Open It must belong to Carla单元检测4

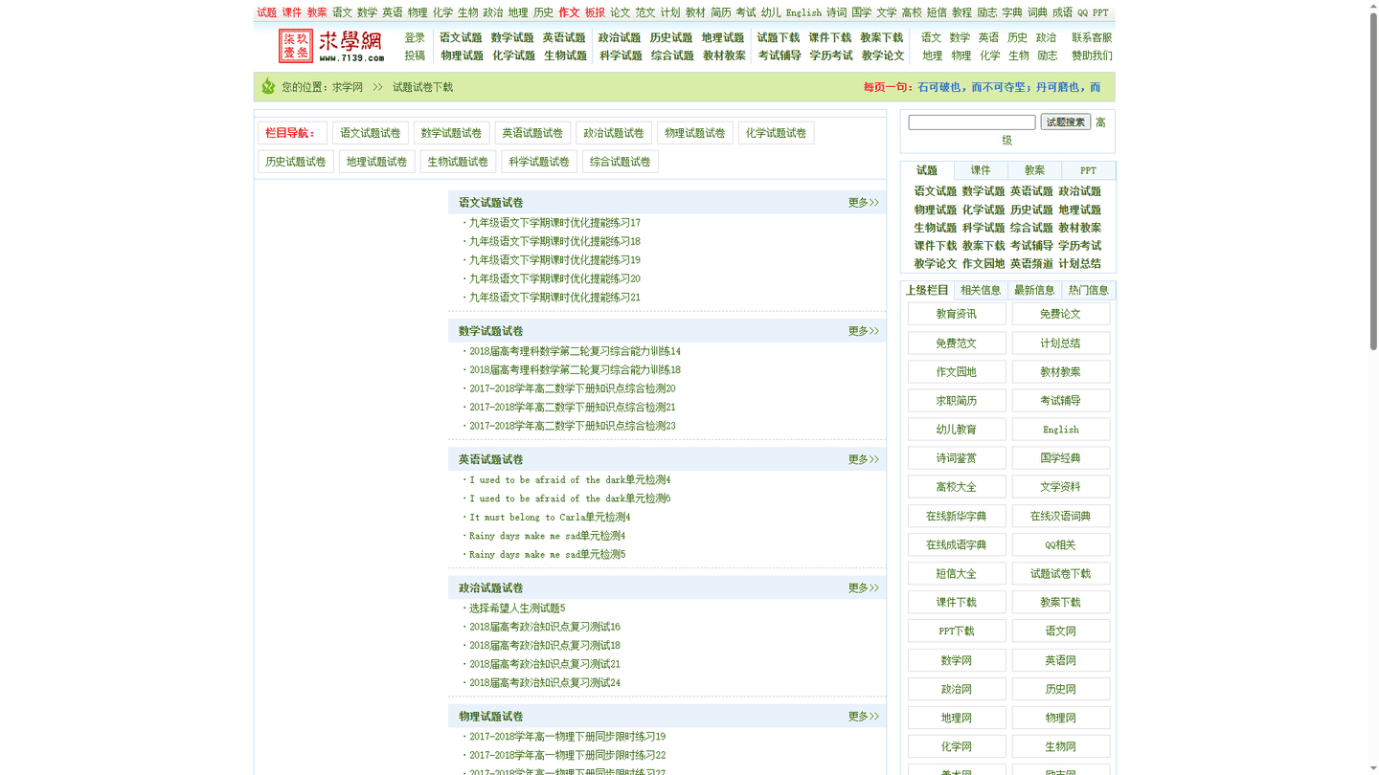(x=550, y=518)
